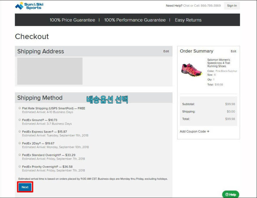Click the Estimated Arrival 4-10 Business Days text

point(48,112)
